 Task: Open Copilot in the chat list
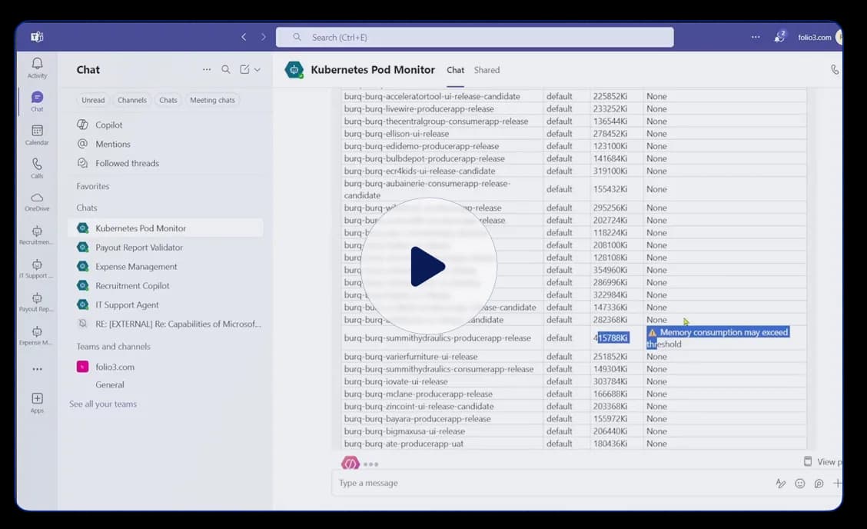click(x=164, y=125)
